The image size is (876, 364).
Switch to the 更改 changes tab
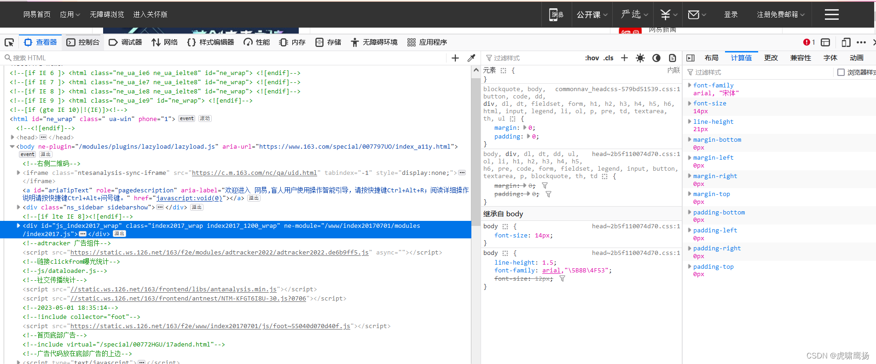click(x=771, y=58)
